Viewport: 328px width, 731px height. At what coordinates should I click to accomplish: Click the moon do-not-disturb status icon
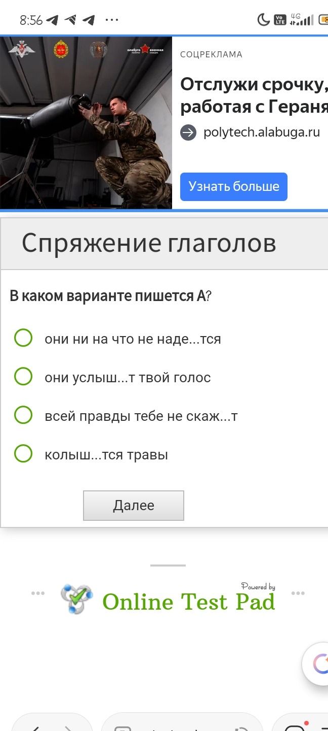tap(263, 20)
